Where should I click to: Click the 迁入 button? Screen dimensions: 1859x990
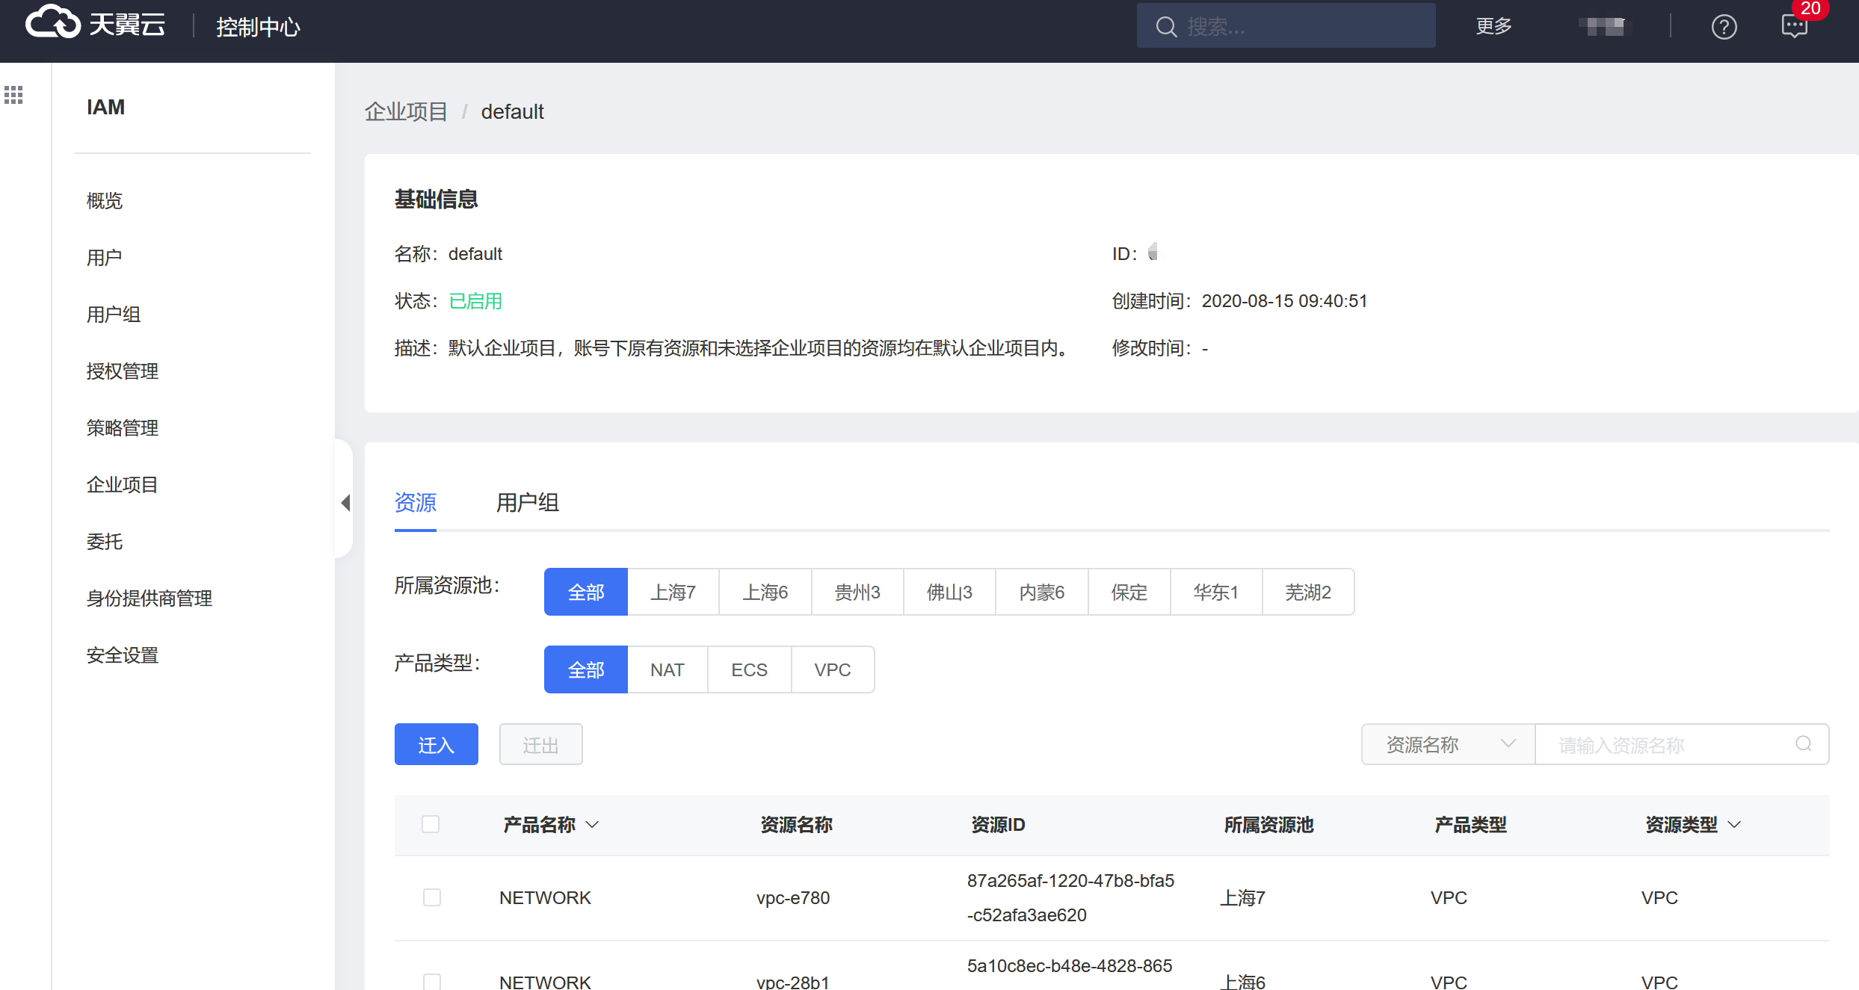pyautogui.click(x=437, y=744)
